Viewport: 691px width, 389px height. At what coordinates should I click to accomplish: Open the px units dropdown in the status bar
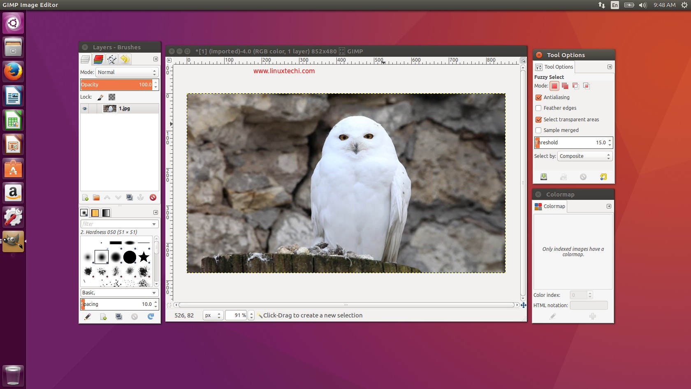213,315
